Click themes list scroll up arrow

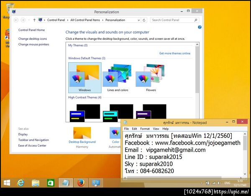tap(197, 44)
